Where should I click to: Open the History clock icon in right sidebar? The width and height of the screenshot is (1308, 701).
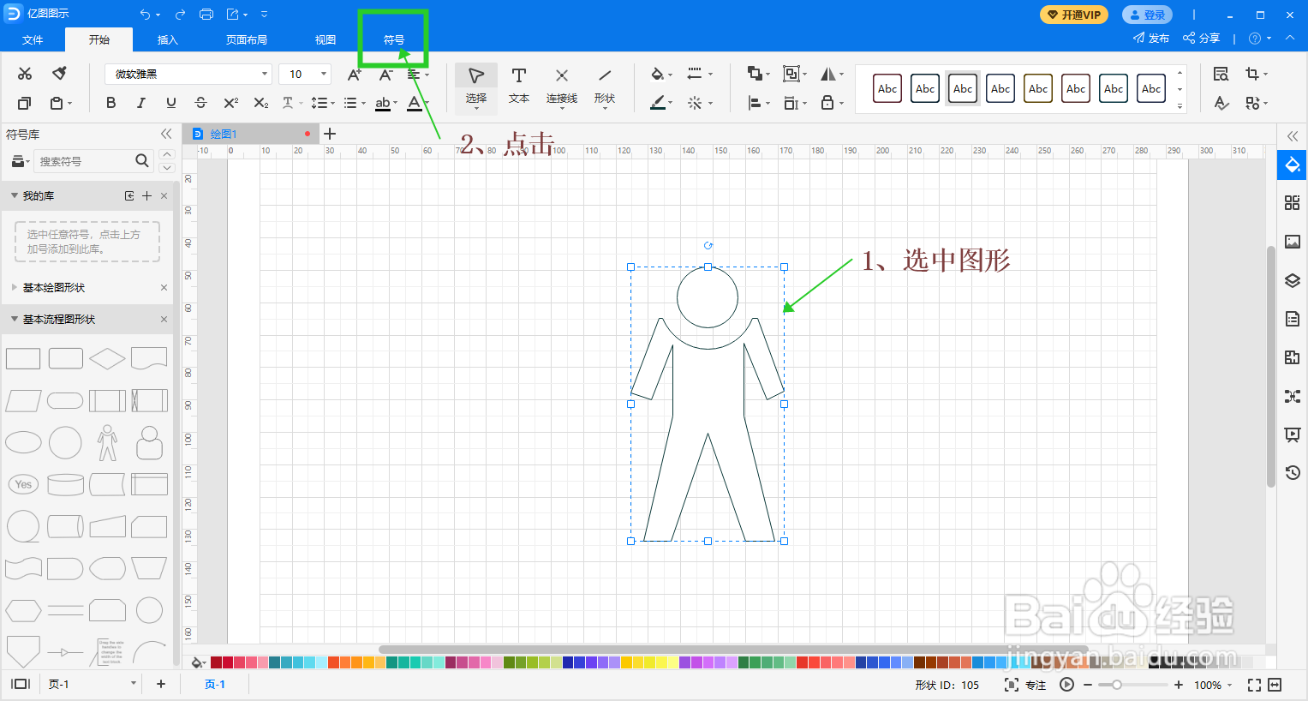1293,472
